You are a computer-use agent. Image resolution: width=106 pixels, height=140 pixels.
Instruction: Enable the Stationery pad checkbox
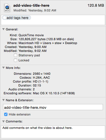[15, 55]
